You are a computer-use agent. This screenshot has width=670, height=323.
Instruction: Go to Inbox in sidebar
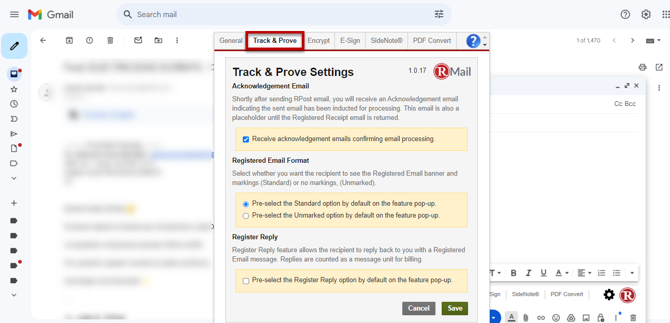coord(14,74)
